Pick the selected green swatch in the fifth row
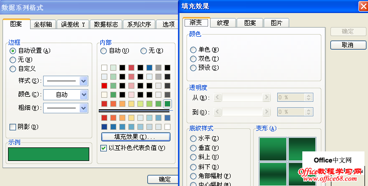The width and height of the screenshot is (368, 186). 167,104
